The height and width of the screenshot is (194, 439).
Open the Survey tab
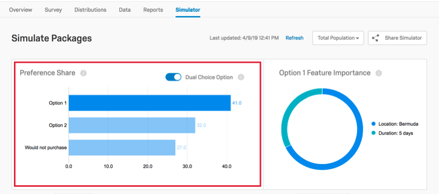click(53, 10)
